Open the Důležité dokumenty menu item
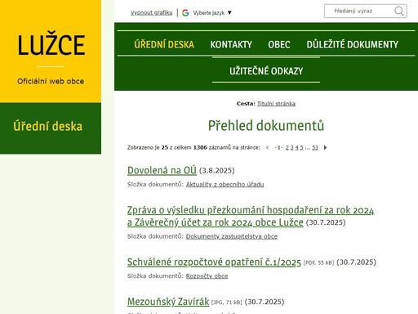 coord(353,44)
